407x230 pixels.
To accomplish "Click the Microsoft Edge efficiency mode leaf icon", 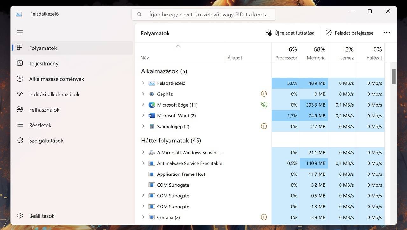I will (x=264, y=105).
